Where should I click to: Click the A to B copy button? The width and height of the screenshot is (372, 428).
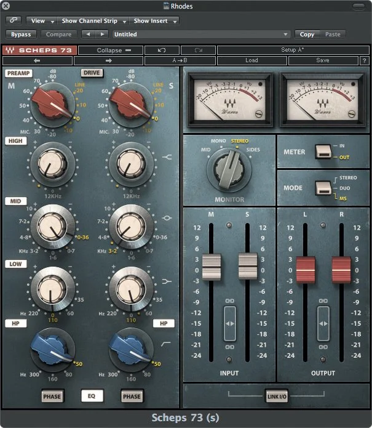click(180, 60)
